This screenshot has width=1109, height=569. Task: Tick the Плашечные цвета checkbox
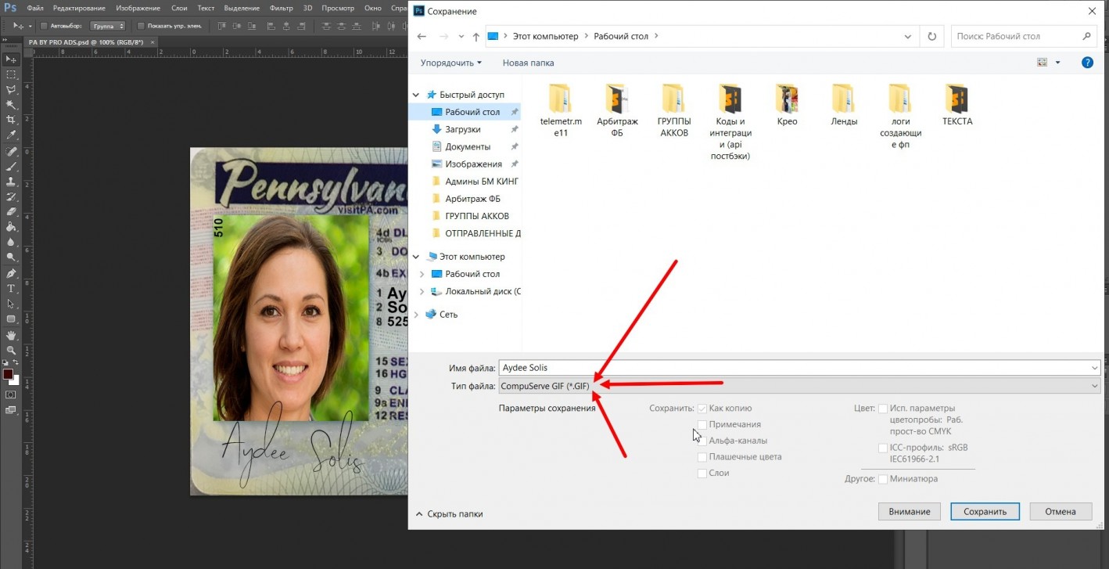click(702, 457)
